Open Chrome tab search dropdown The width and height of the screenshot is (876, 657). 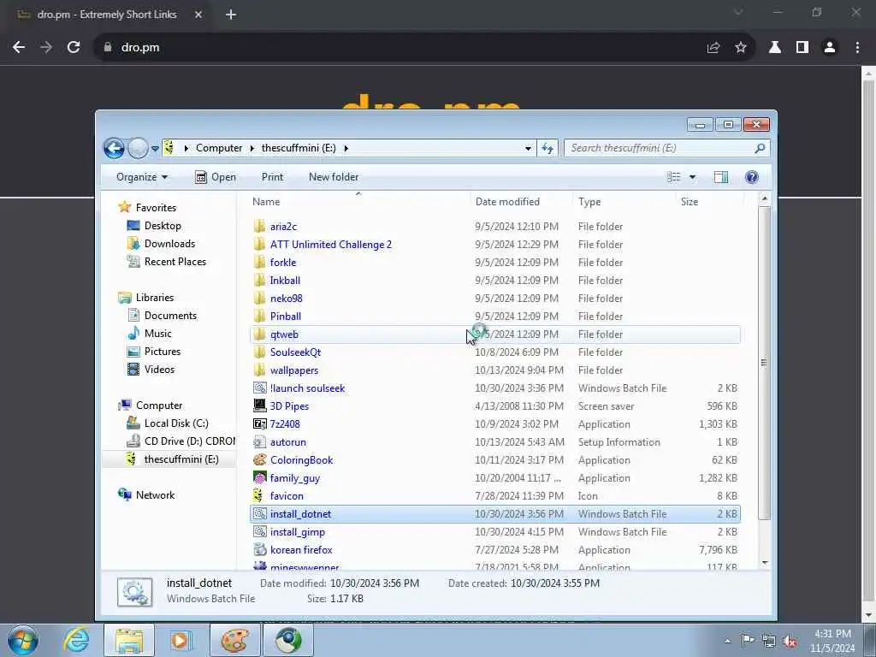point(738,12)
